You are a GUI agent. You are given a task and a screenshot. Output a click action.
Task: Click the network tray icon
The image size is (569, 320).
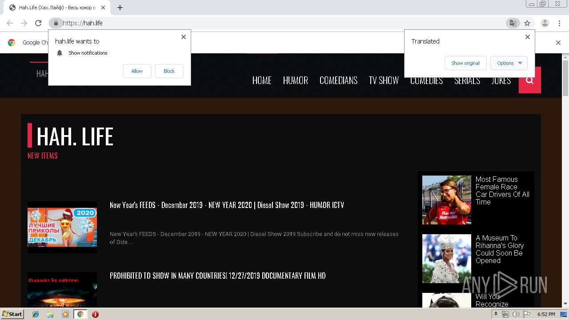click(x=505, y=314)
